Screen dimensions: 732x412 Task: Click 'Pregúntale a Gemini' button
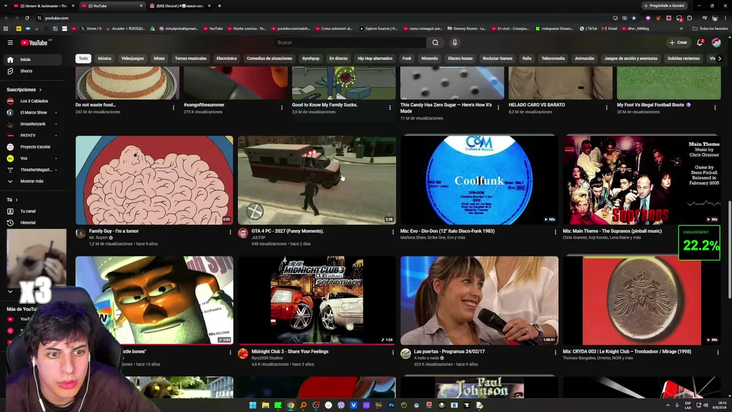click(x=664, y=6)
